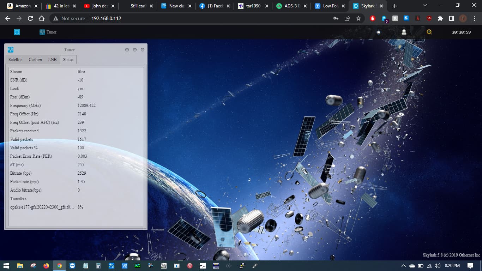Click the middle round button in Tuner title bar
The width and height of the screenshot is (482, 271).
coord(135,50)
